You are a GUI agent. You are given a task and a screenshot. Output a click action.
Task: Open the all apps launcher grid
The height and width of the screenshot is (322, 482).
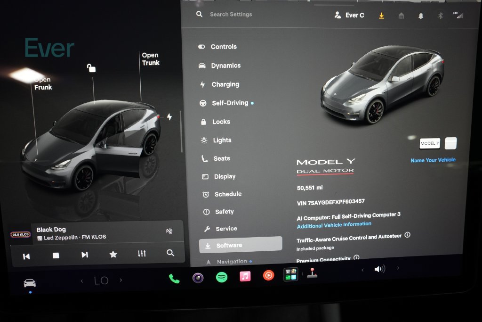(290, 274)
